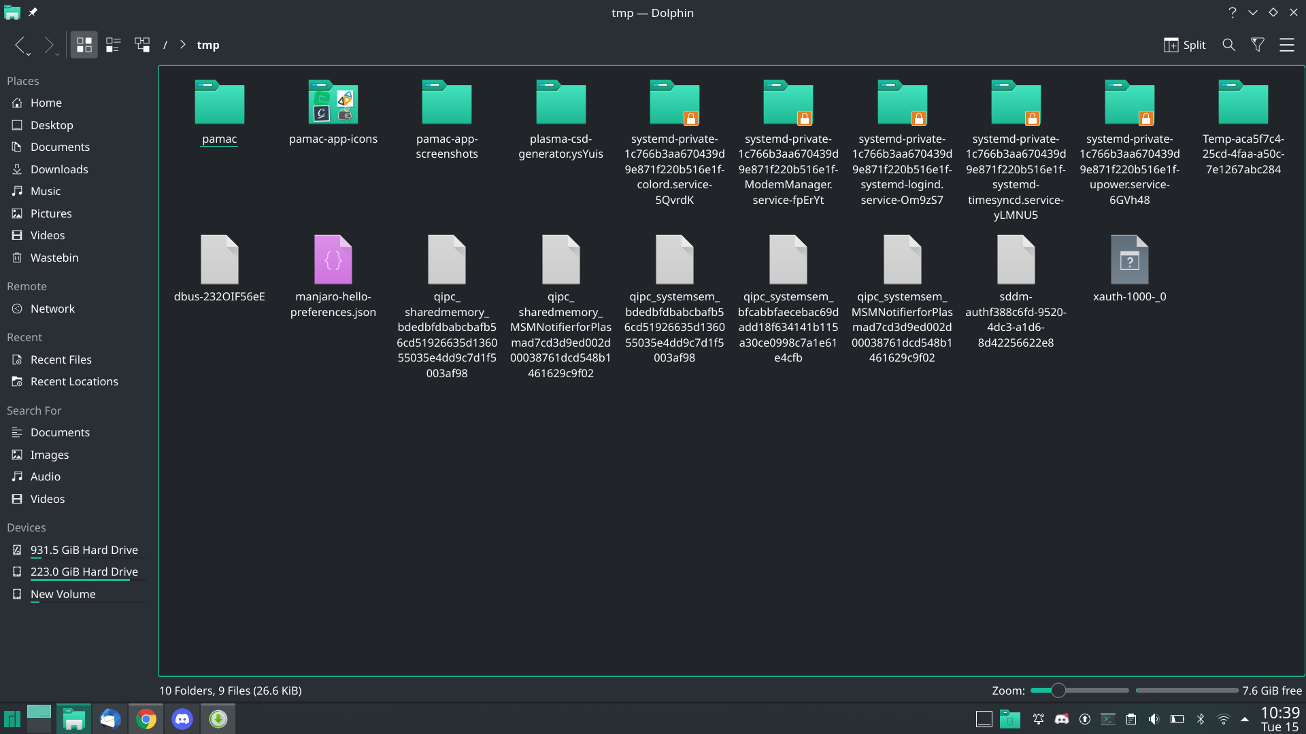The width and height of the screenshot is (1306, 734).
Task: Click the icon view toggle button
Action: [x=84, y=45]
